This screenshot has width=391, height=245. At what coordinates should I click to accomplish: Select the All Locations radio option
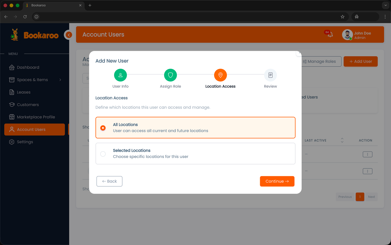click(x=103, y=128)
